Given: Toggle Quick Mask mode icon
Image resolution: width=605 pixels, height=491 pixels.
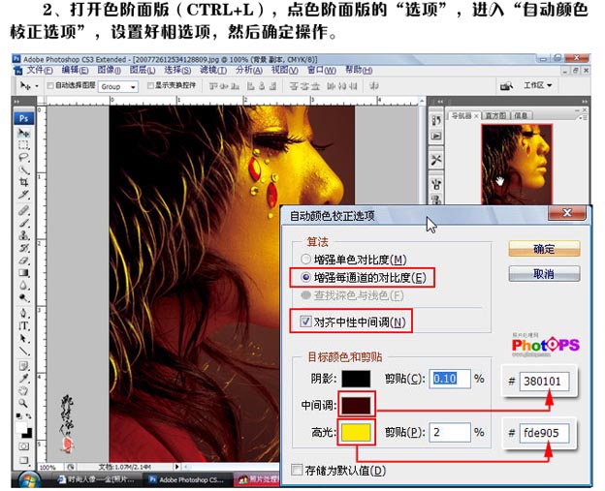Looking at the screenshot, I should tap(23, 446).
